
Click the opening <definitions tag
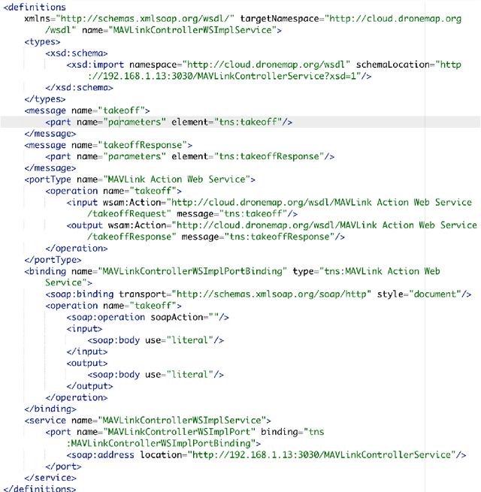(35, 8)
